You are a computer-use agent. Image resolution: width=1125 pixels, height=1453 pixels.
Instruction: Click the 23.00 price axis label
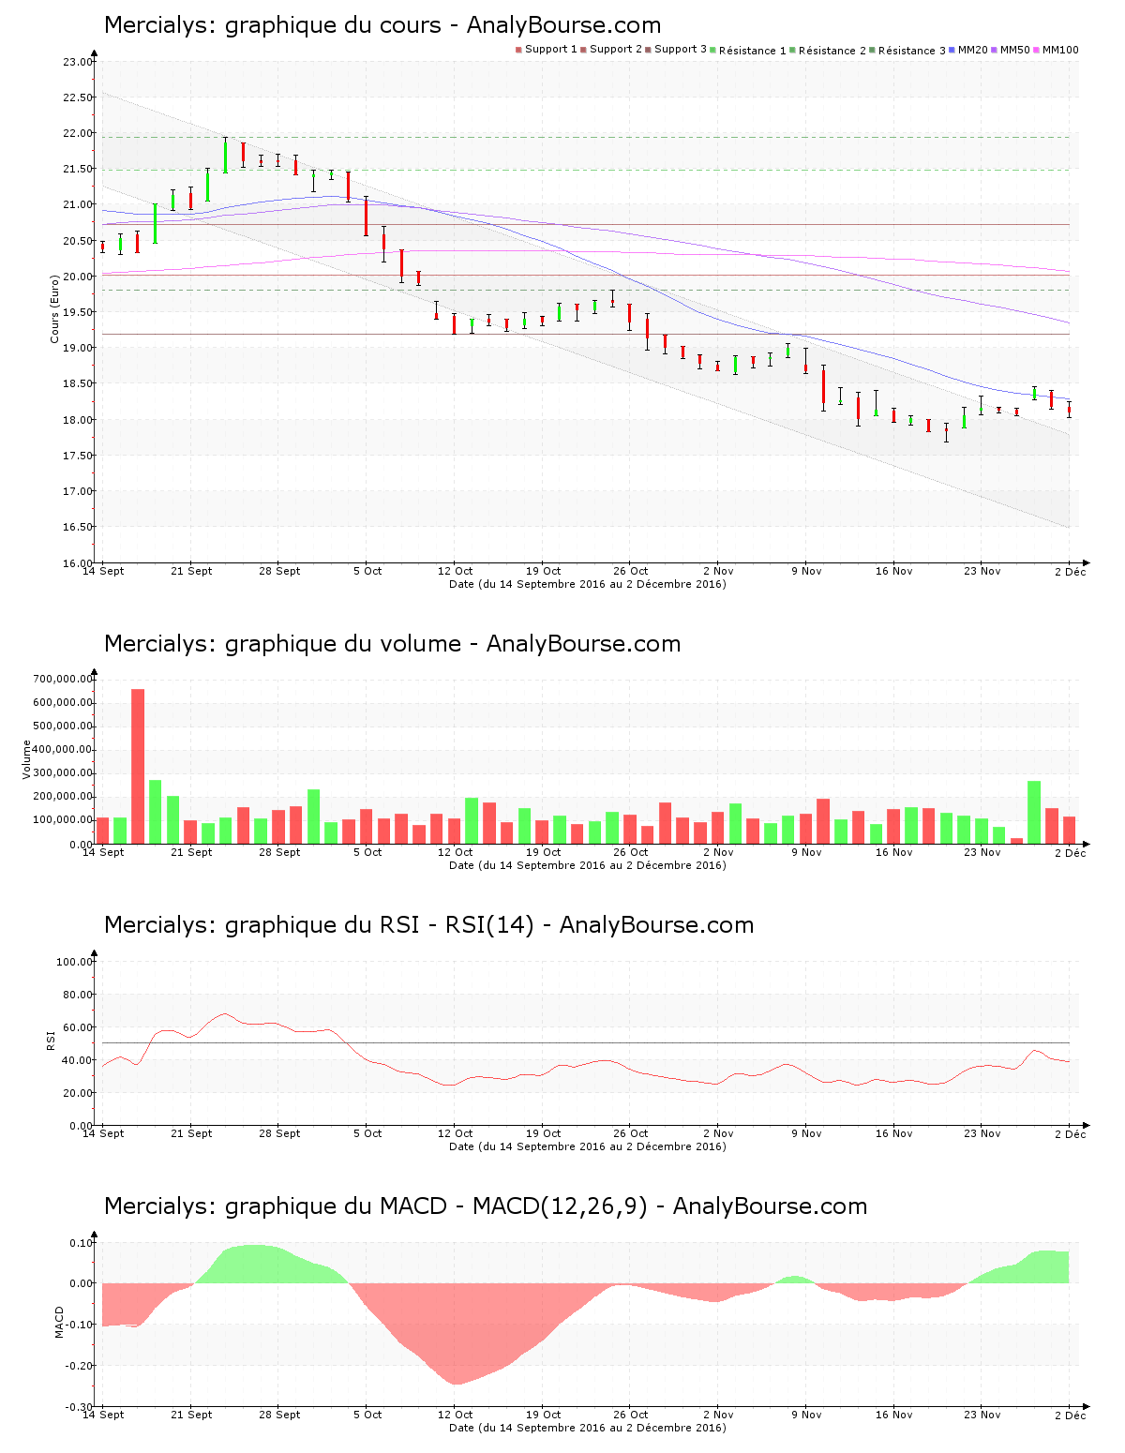pos(78,62)
